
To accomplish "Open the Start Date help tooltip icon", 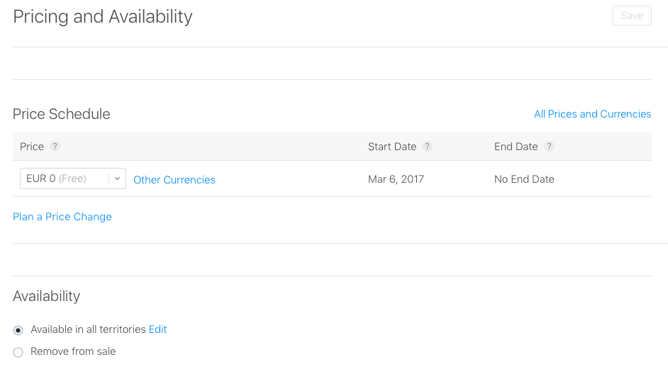I will (x=427, y=147).
